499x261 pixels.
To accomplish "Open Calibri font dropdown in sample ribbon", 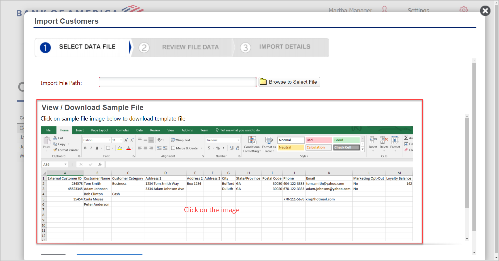I will (x=110, y=140).
